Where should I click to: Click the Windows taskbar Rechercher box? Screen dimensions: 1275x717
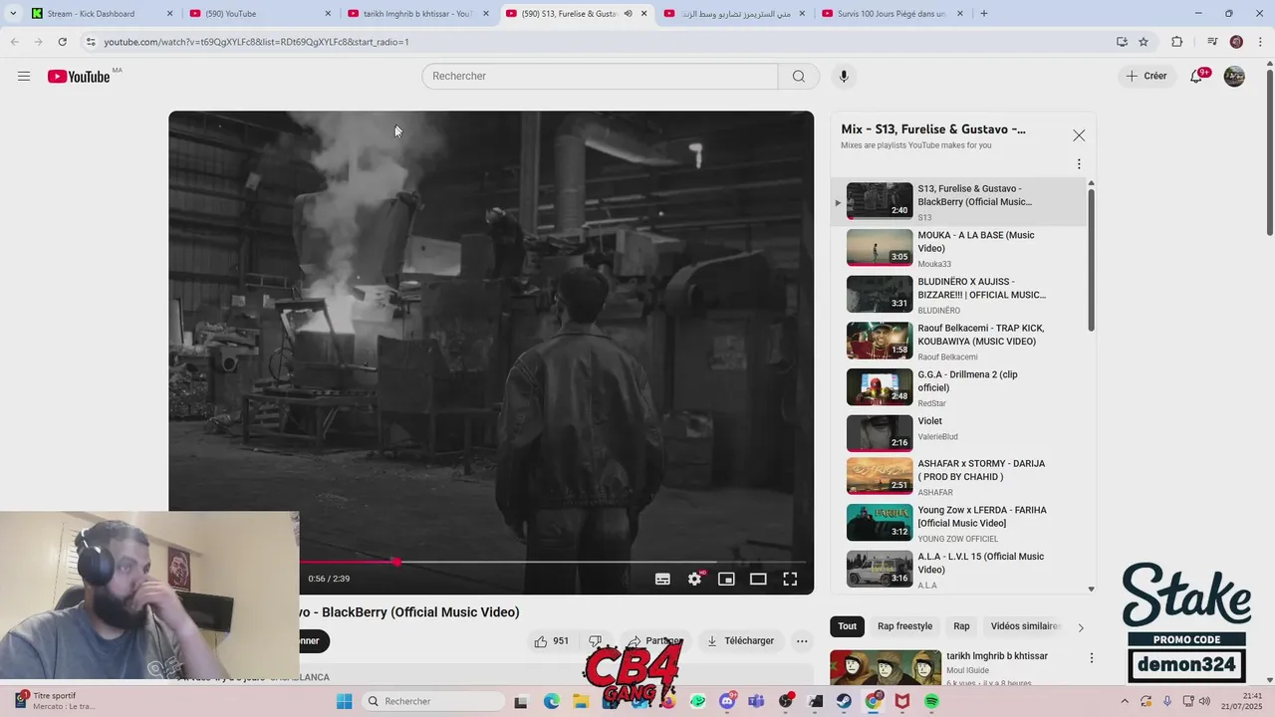click(x=432, y=701)
